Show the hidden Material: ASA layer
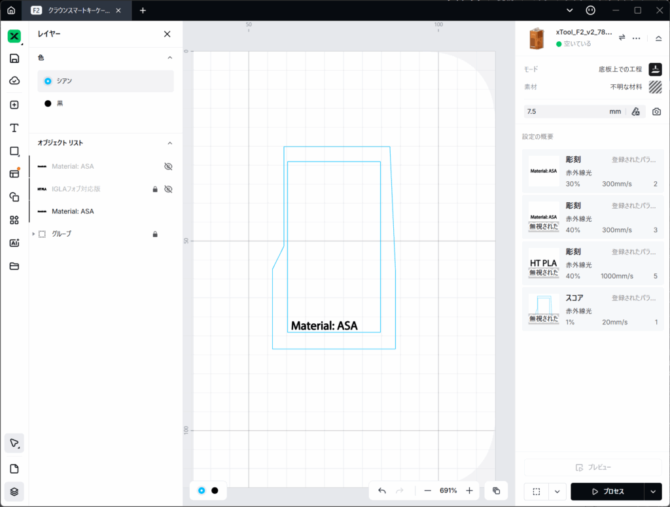The image size is (670, 507). [x=168, y=167]
